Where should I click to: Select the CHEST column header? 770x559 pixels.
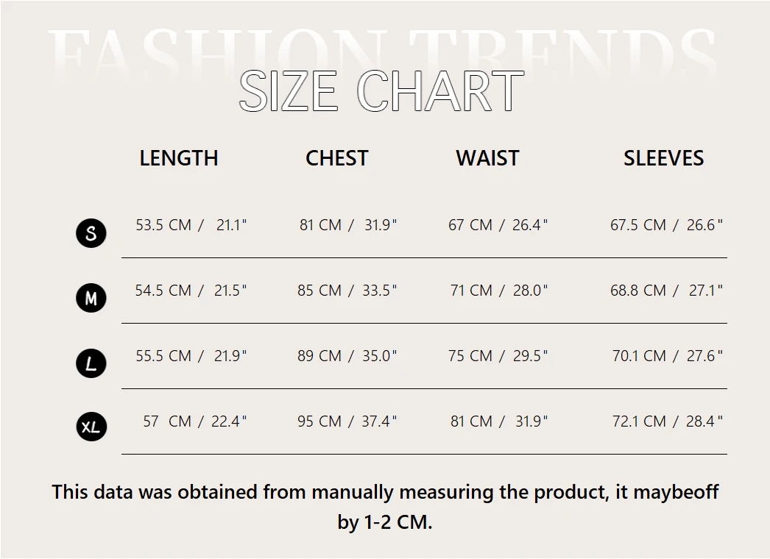(x=337, y=158)
